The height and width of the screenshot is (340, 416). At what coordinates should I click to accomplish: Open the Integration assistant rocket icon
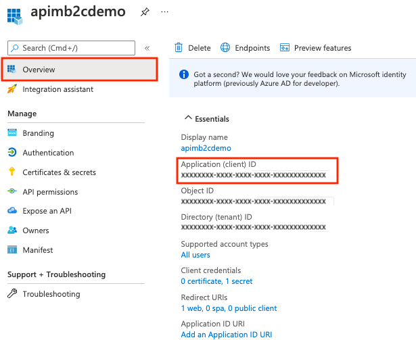point(12,89)
